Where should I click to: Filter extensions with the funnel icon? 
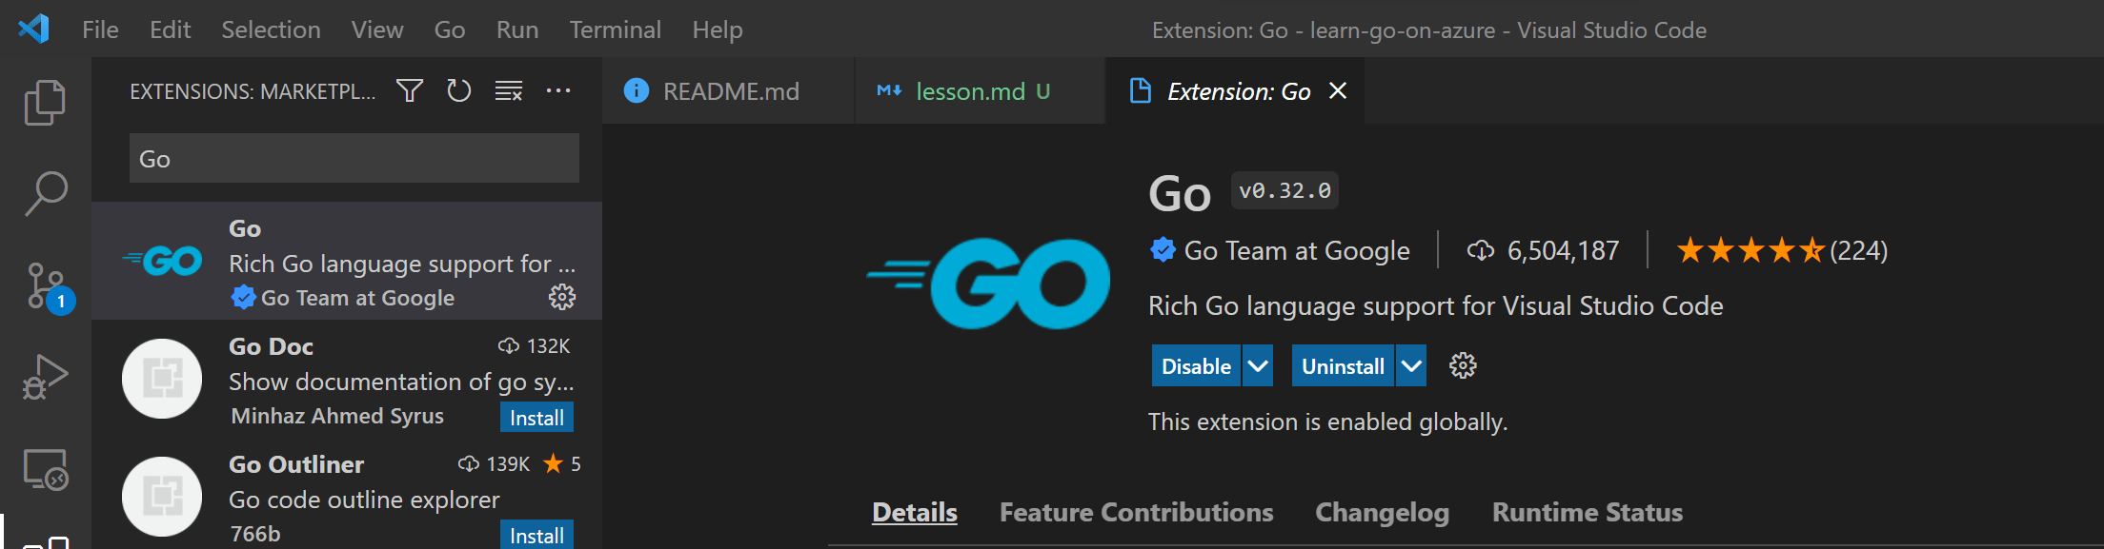pos(410,90)
